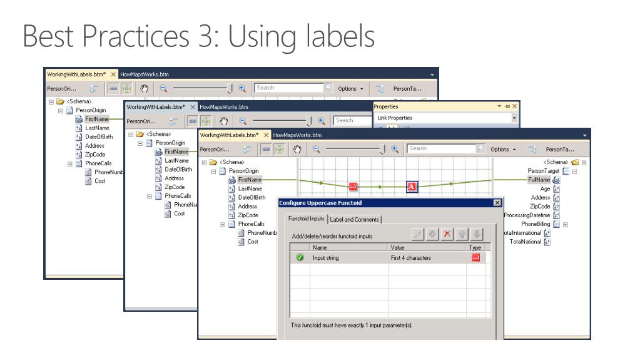
Task: Click the source tree view icon in the back-left window toolbar
Action: pyautogui.click(x=94, y=89)
